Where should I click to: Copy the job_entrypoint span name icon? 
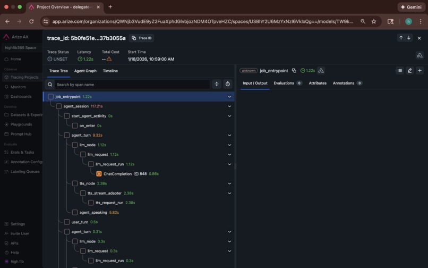[x=294, y=71]
